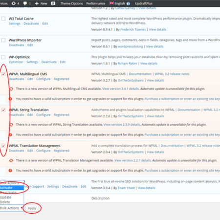Click View version 2.3.9 details link
The image size is (220, 220).
[122, 125]
